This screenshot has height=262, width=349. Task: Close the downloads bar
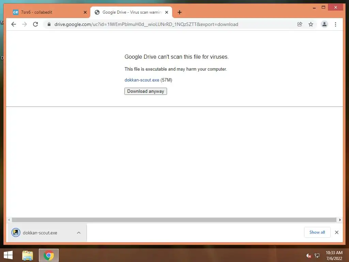click(x=336, y=232)
